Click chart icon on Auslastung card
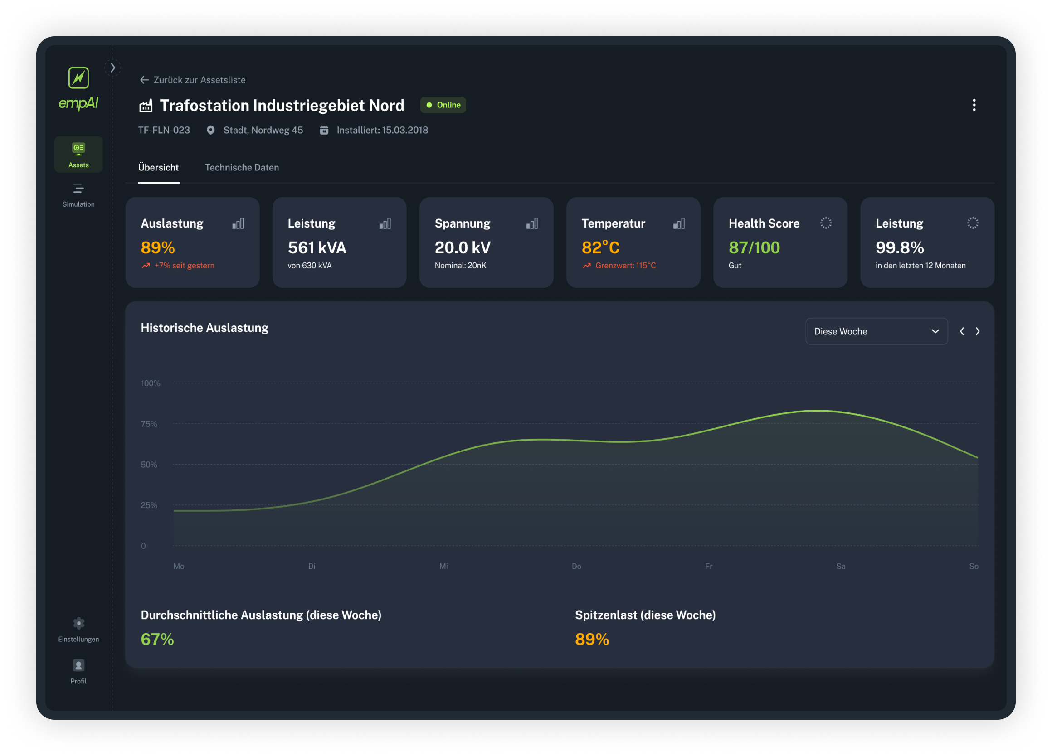Image resolution: width=1052 pixels, height=756 pixels. pyautogui.click(x=238, y=224)
